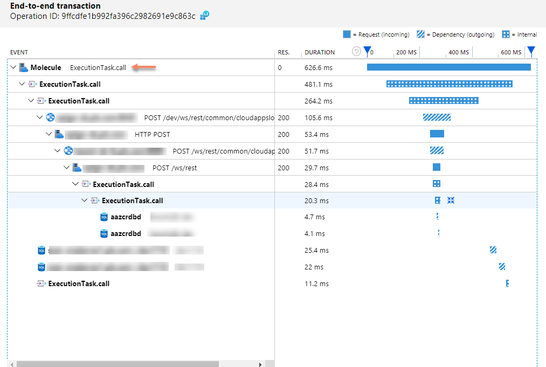Toggle the left timeline filter funnel
Screen dimensions: 546x367
tap(368, 50)
